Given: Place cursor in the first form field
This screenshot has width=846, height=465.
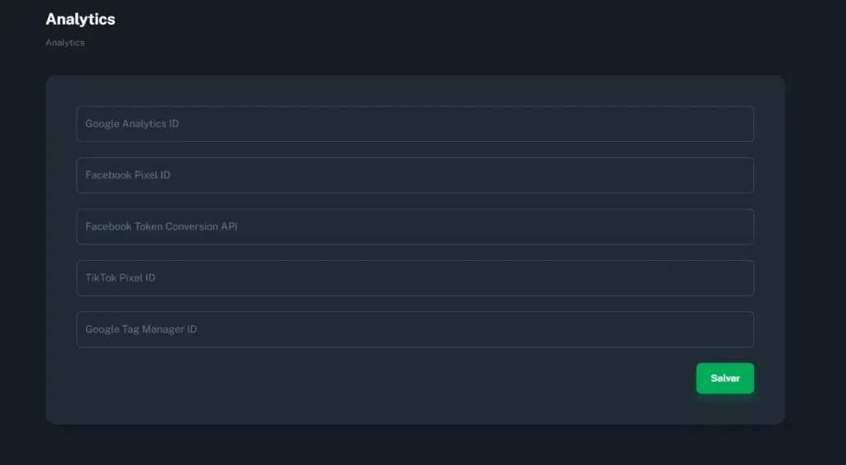Looking at the screenshot, I should 415,124.
